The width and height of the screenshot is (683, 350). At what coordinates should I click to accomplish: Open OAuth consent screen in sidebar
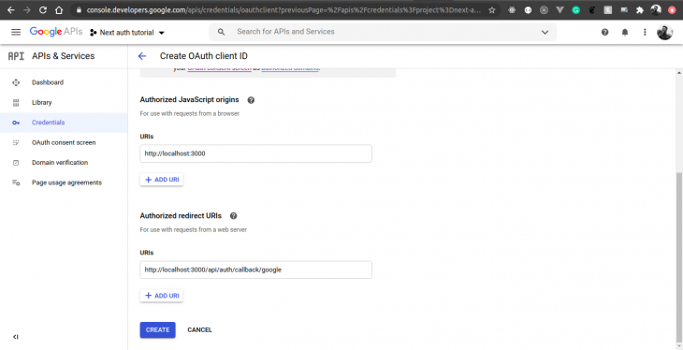pos(64,142)
